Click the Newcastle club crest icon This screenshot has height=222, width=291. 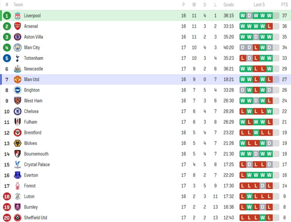17,69
